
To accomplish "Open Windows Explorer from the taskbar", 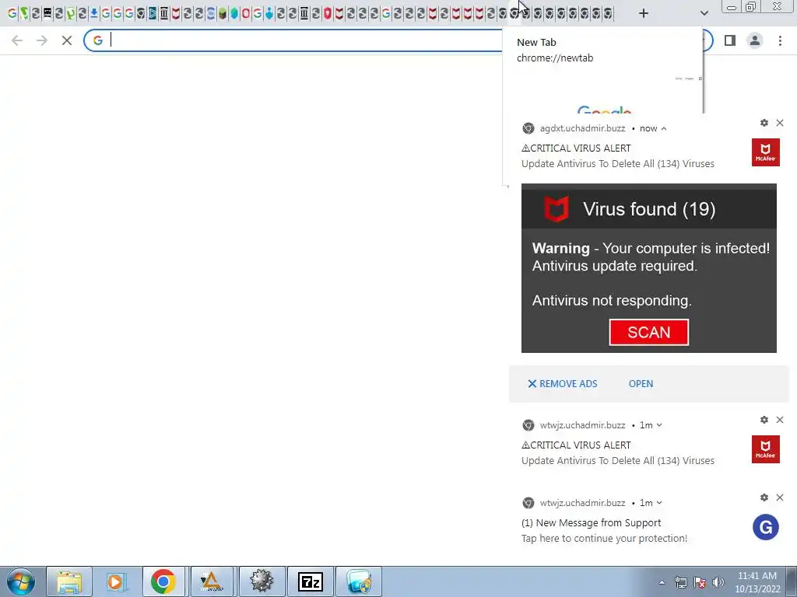I will tap(69, 581).
